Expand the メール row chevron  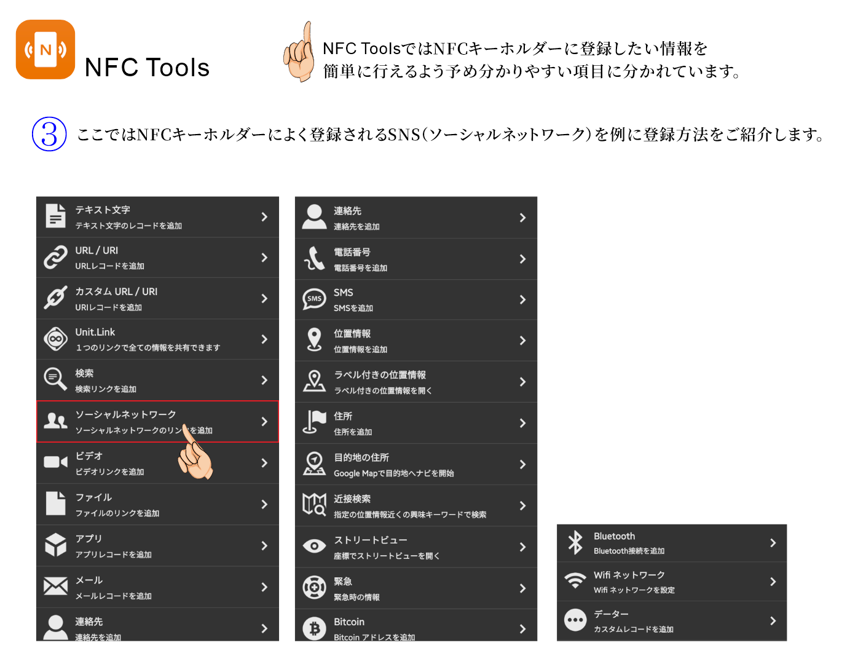click(264, 587)
